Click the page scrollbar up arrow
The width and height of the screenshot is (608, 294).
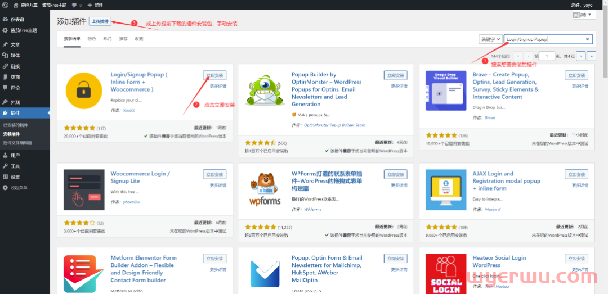point(605,3)
